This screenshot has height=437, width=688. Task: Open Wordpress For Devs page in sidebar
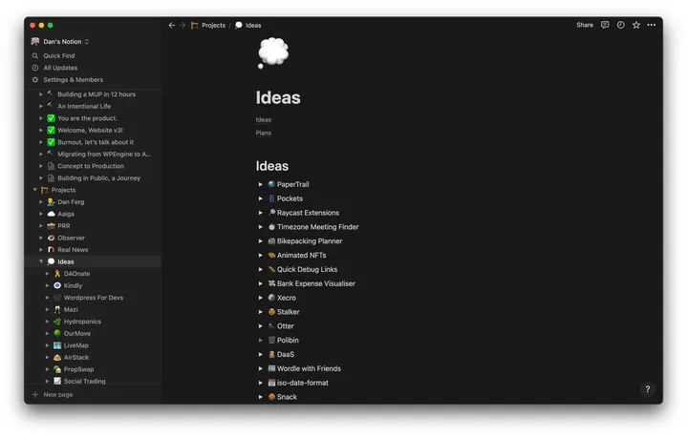(x=94, y=298)
